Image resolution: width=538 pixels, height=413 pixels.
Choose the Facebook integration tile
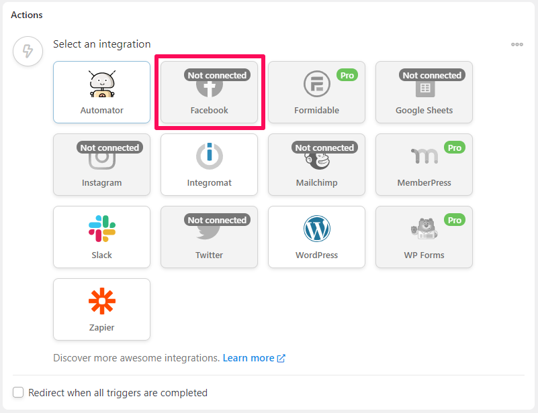pyautogui.click(x=210, y=92)
